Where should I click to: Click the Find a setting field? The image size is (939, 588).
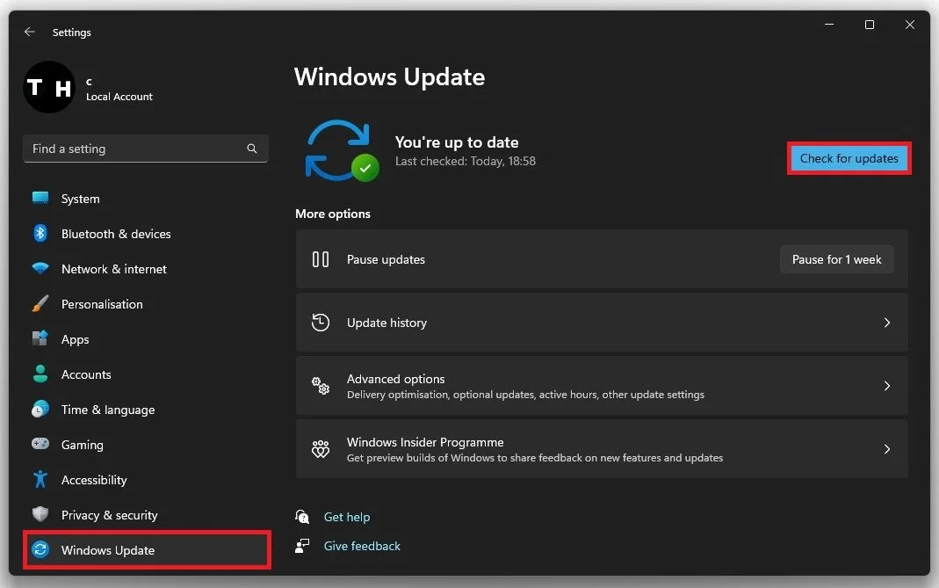coord(146,149)
